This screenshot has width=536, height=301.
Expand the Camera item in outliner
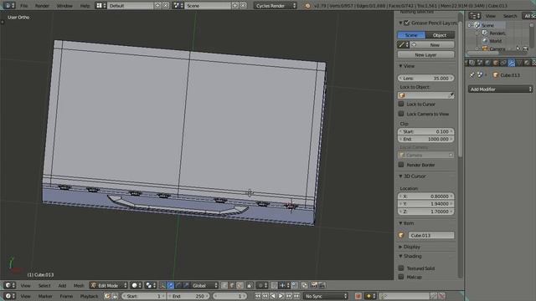(x=477, y=48)
